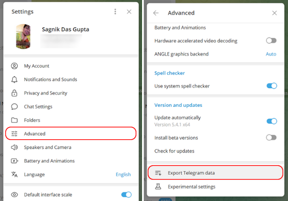288x201 pixels.
Task: Click the Export Telegram data icon
Action: click(158, 173)
